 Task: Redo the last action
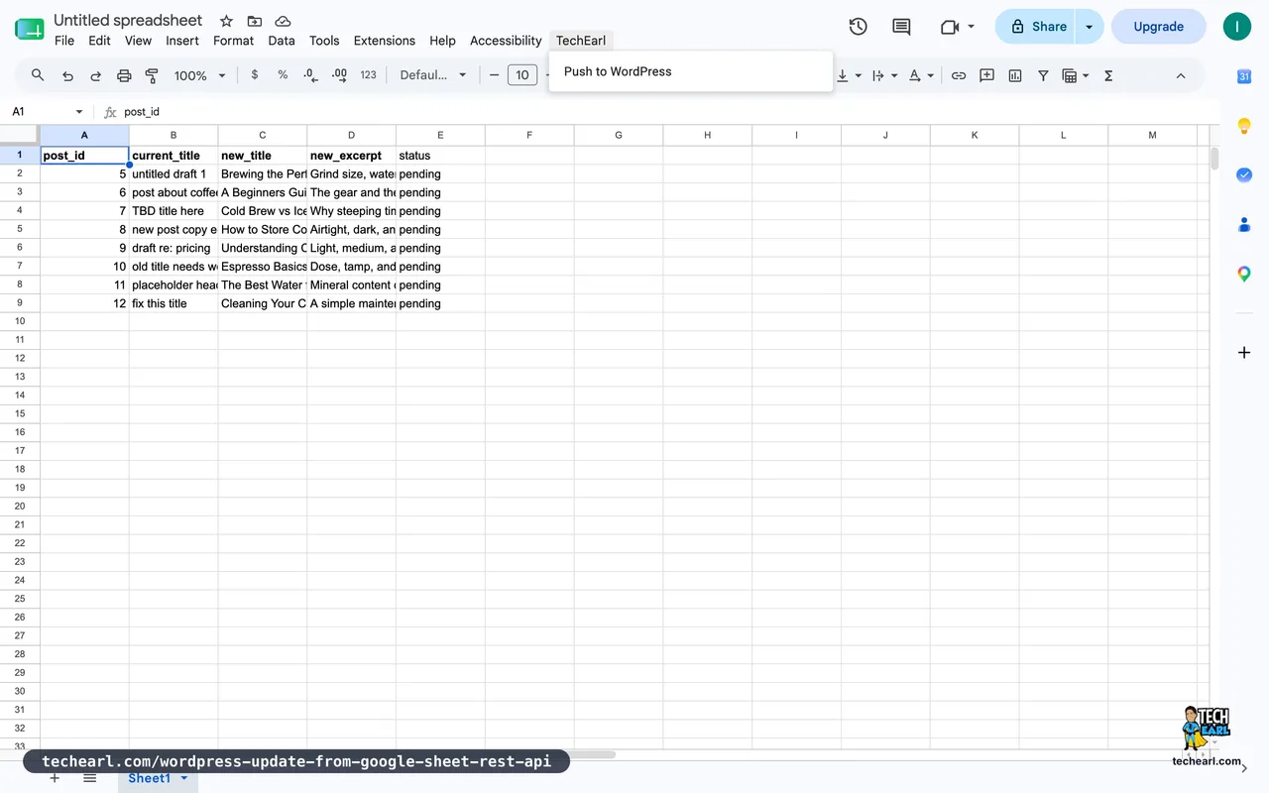(x=96, y=75)
